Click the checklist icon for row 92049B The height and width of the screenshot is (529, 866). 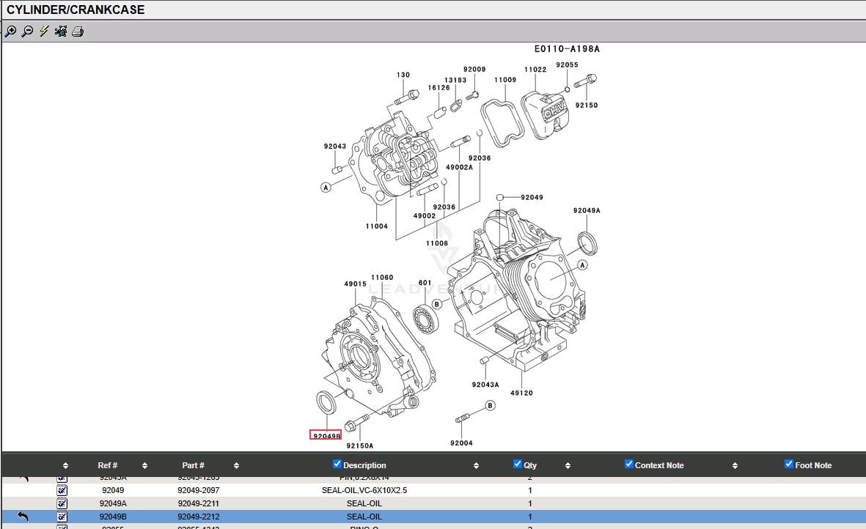(x=62, y=517)
